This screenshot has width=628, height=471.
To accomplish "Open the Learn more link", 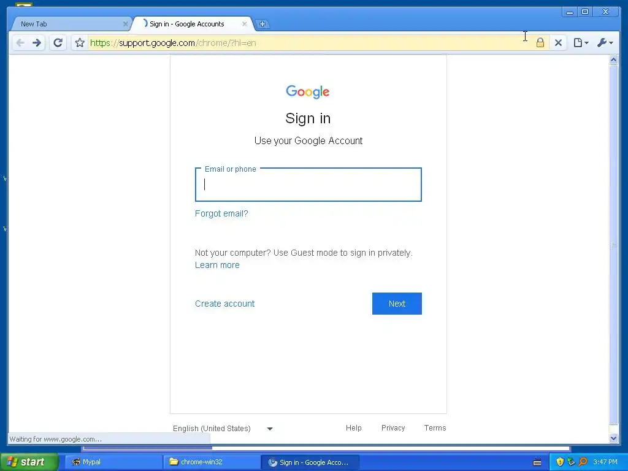I will pyautogui.click(x=217, y=265).
